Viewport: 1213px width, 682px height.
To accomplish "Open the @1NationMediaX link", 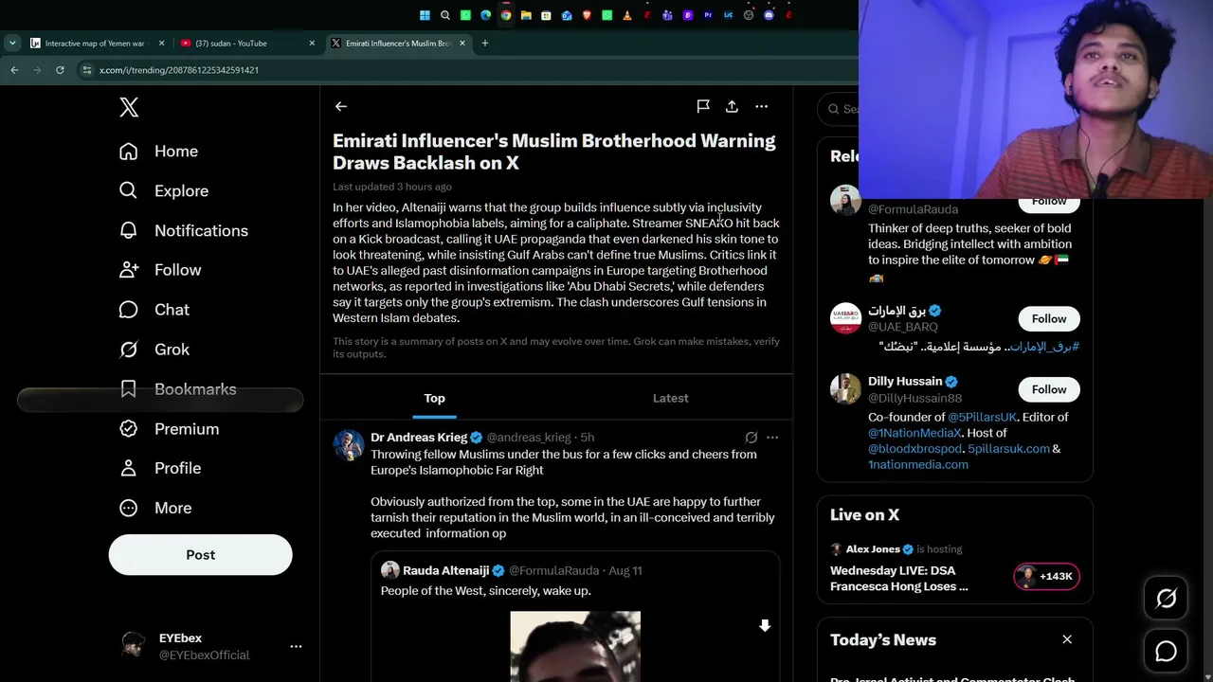I will (914, 433).
